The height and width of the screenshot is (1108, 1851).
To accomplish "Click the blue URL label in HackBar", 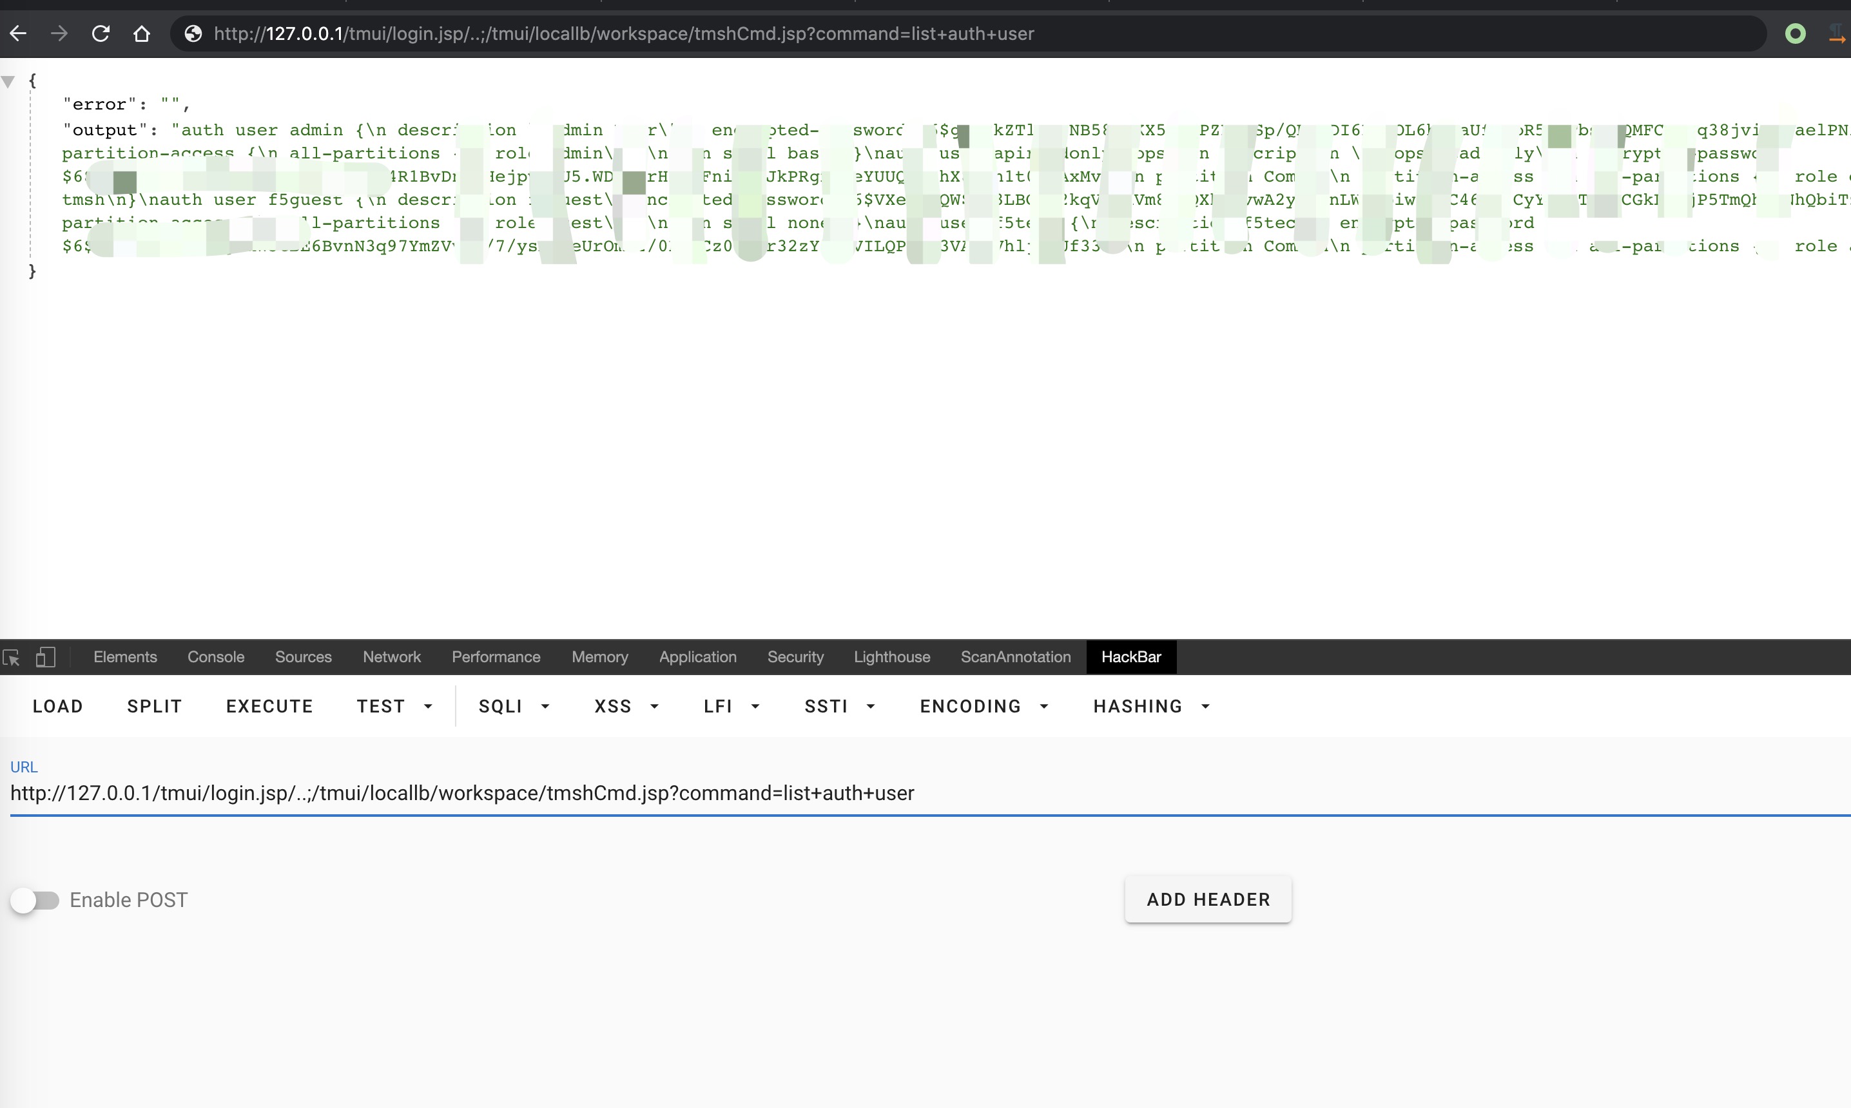I will click(24, 767).
